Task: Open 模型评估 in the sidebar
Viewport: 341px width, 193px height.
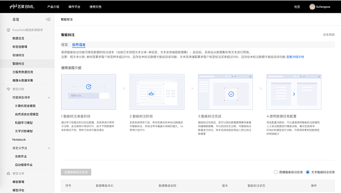Action: pos(18,190)
